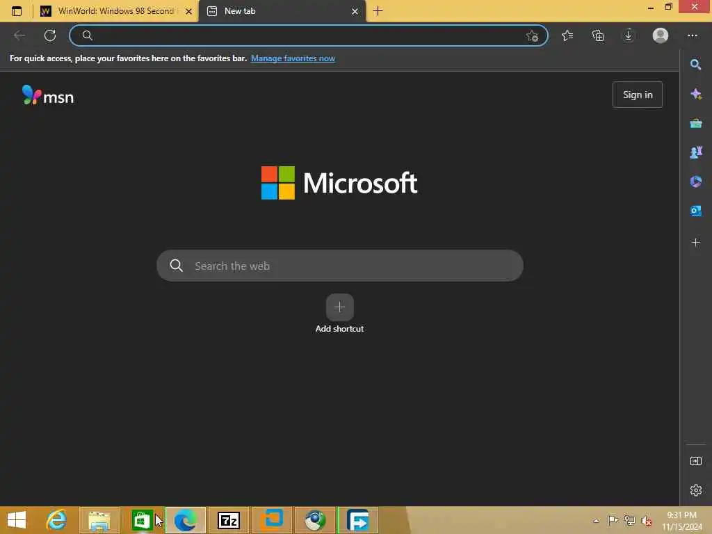The height and width of the screenshot is (534, 712).
Task: Open network tray icon
Action: (x=629, y=520)
